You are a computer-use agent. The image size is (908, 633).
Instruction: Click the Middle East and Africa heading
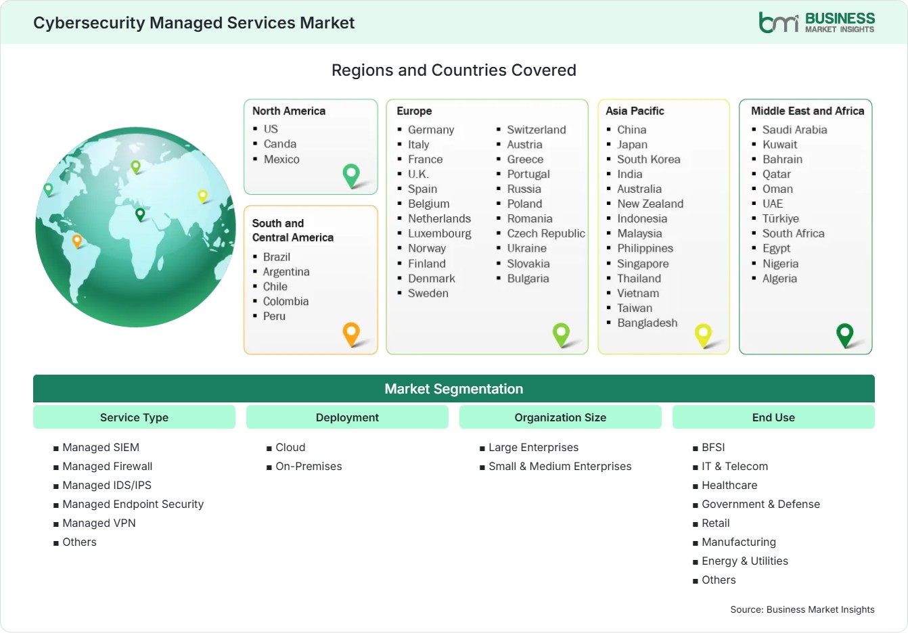(x=808, y=111)
